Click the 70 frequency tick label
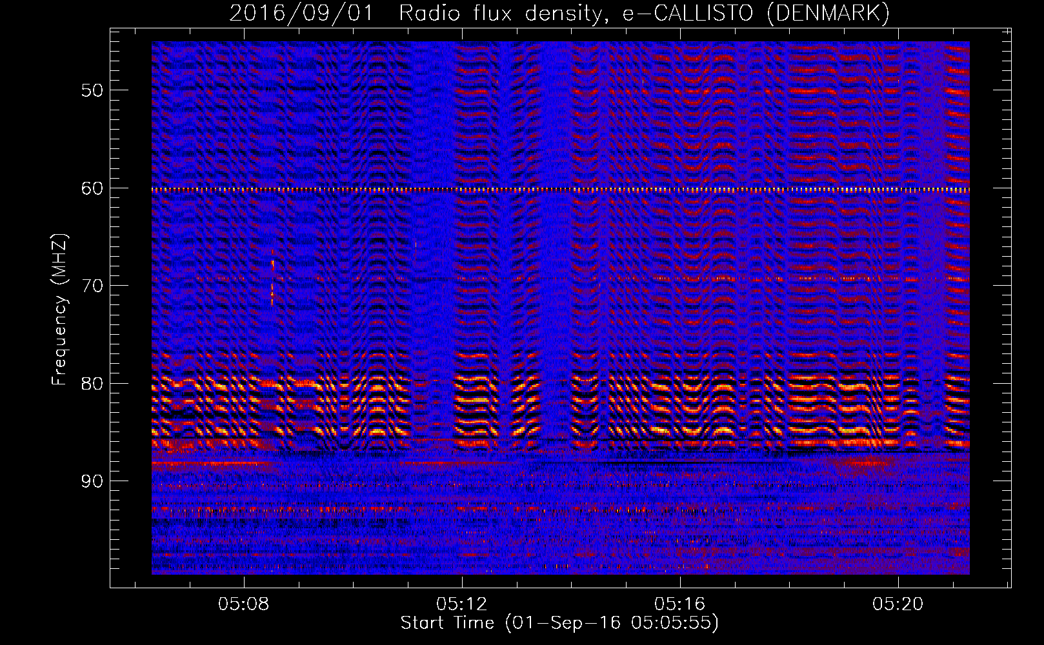This screenshot has height=645, width=1044. pyautogui.click(x=92, y=285)
